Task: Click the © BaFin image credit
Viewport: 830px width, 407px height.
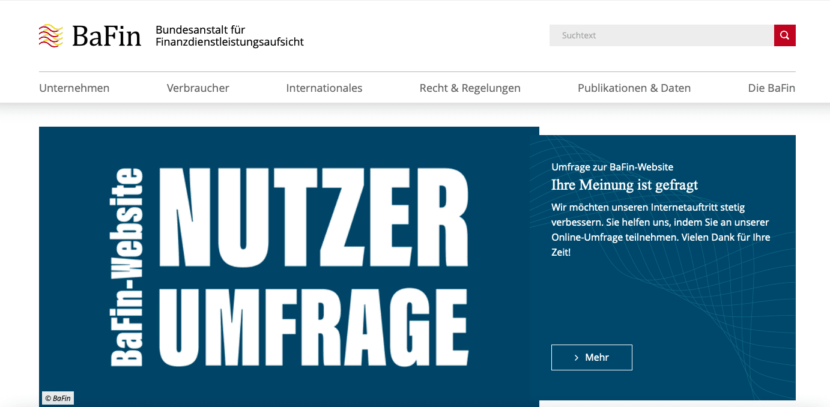Action: click(x=58, y=398)
